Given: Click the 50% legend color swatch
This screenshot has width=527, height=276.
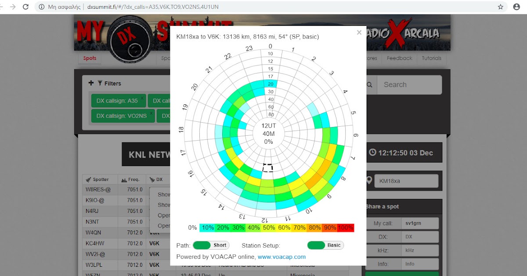Looking at the screenshot, I should click(x=268, y=227).
